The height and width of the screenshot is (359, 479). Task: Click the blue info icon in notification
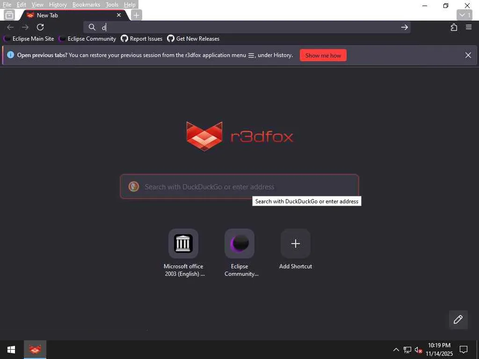10,55
